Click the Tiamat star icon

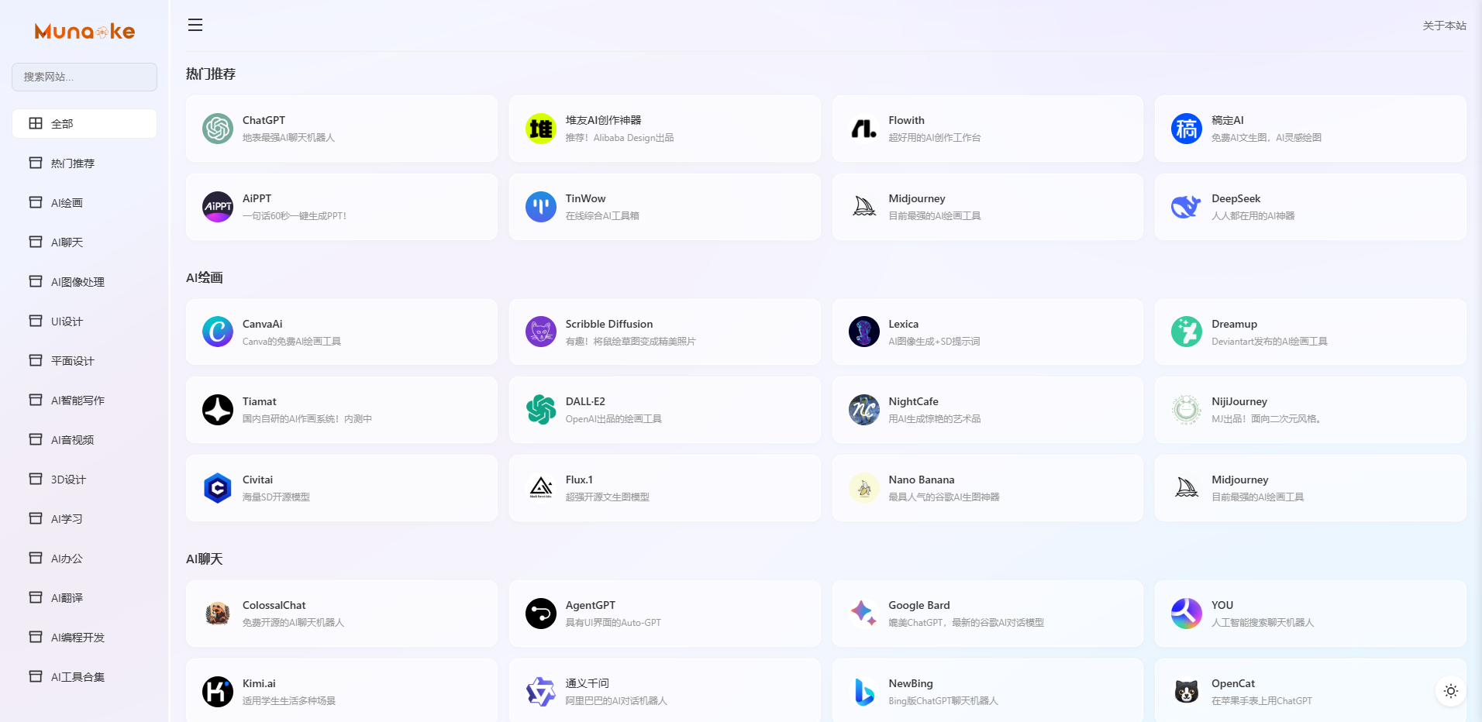pyautogui.click(x=218, y=410)
